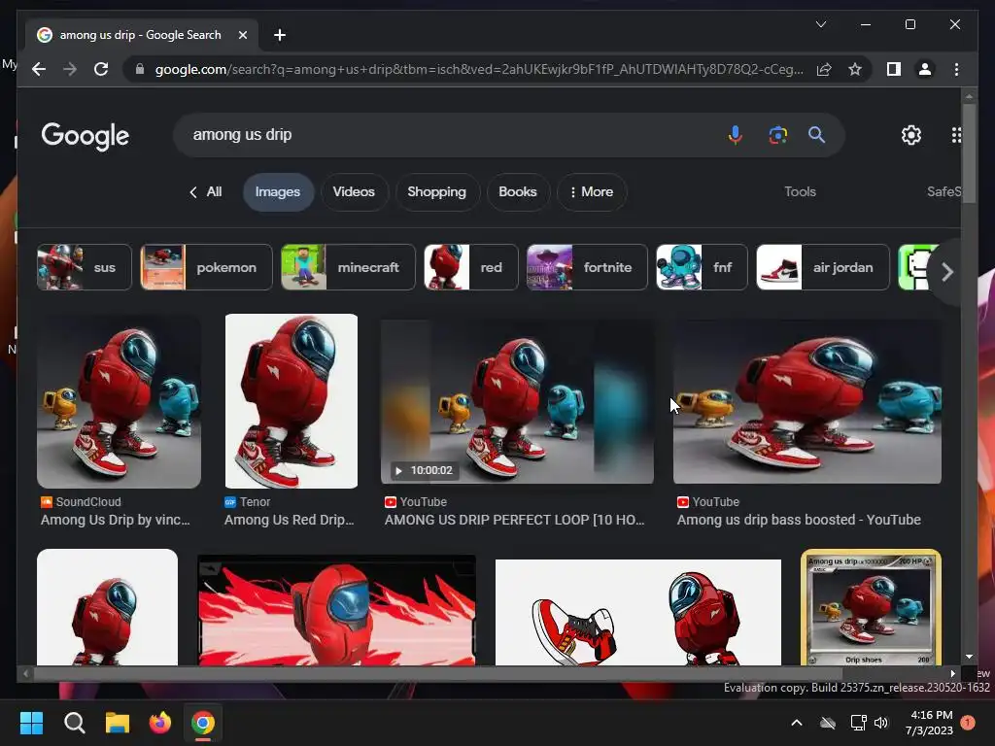This screenshot has width=995, height=746.
Task: Go back to All results
Action: [206, 191]
